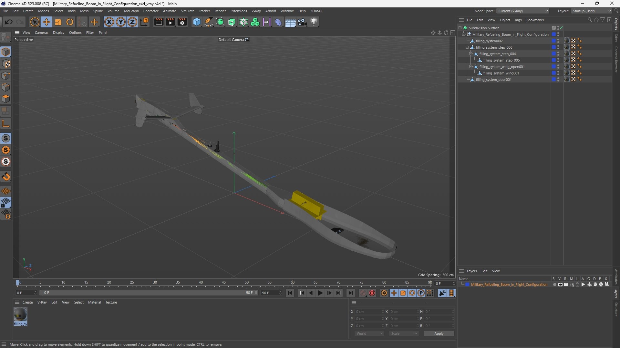
Task: Enable Texture mode in left sidebar
Action: coord(6,64)
